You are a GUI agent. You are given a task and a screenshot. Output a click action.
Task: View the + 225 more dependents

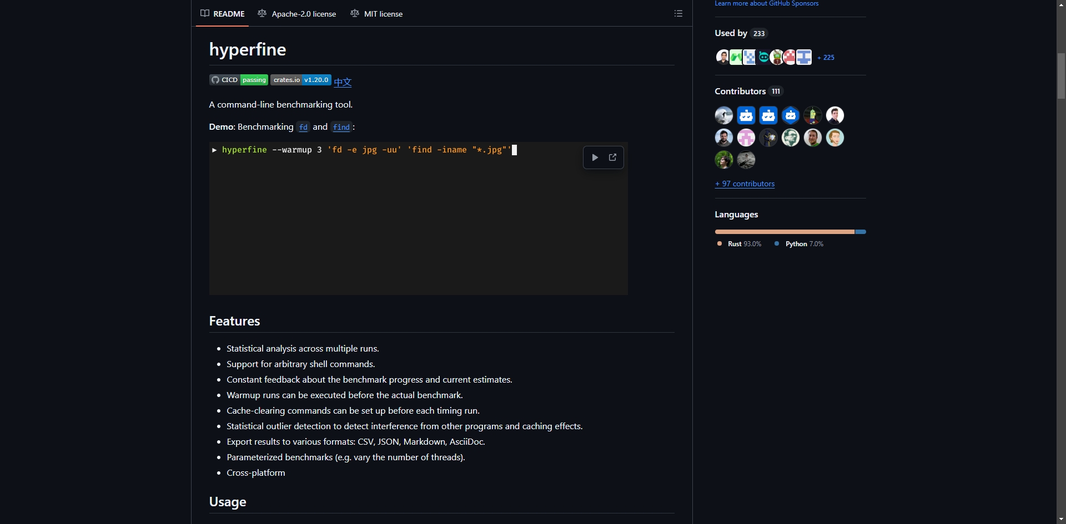[x=826, y=57]
